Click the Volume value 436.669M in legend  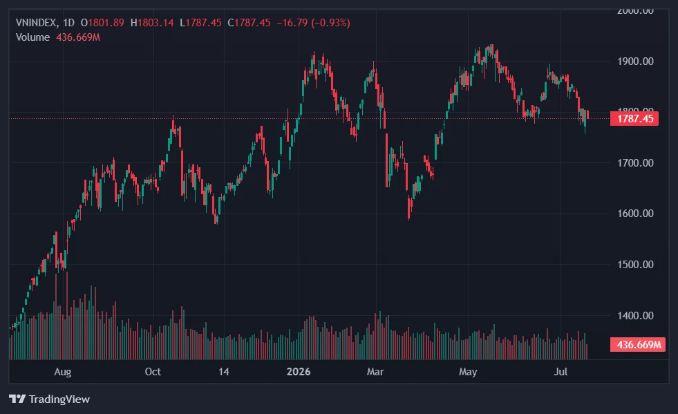[x=78, y=37]
